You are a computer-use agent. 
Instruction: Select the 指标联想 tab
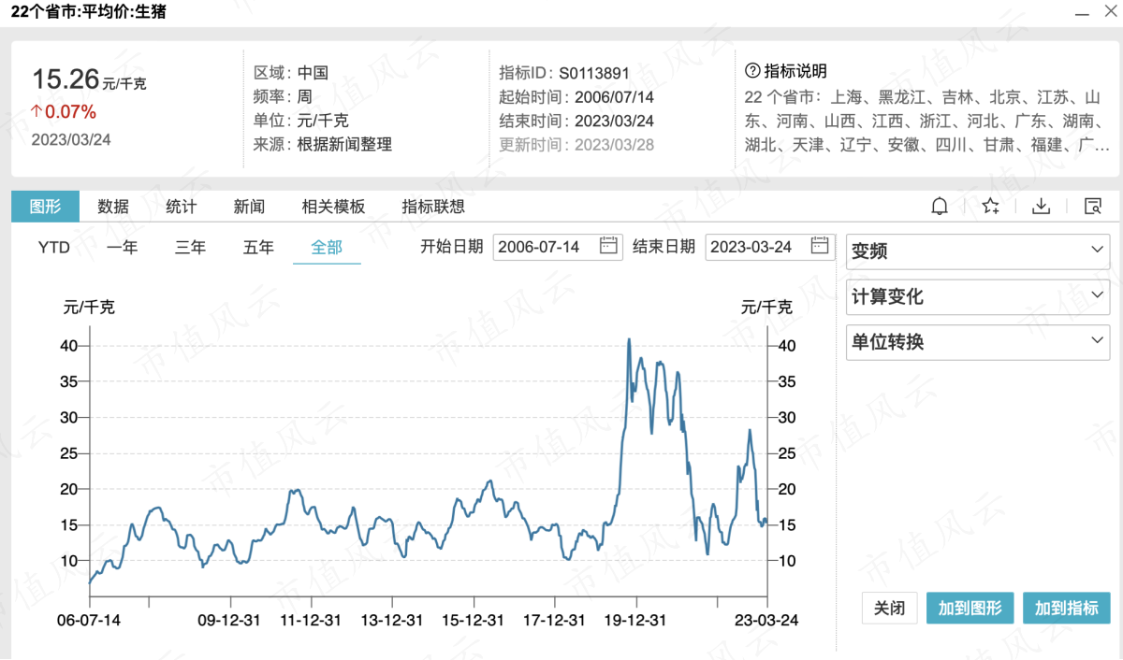pyautogui.click(x=433, y=207)
